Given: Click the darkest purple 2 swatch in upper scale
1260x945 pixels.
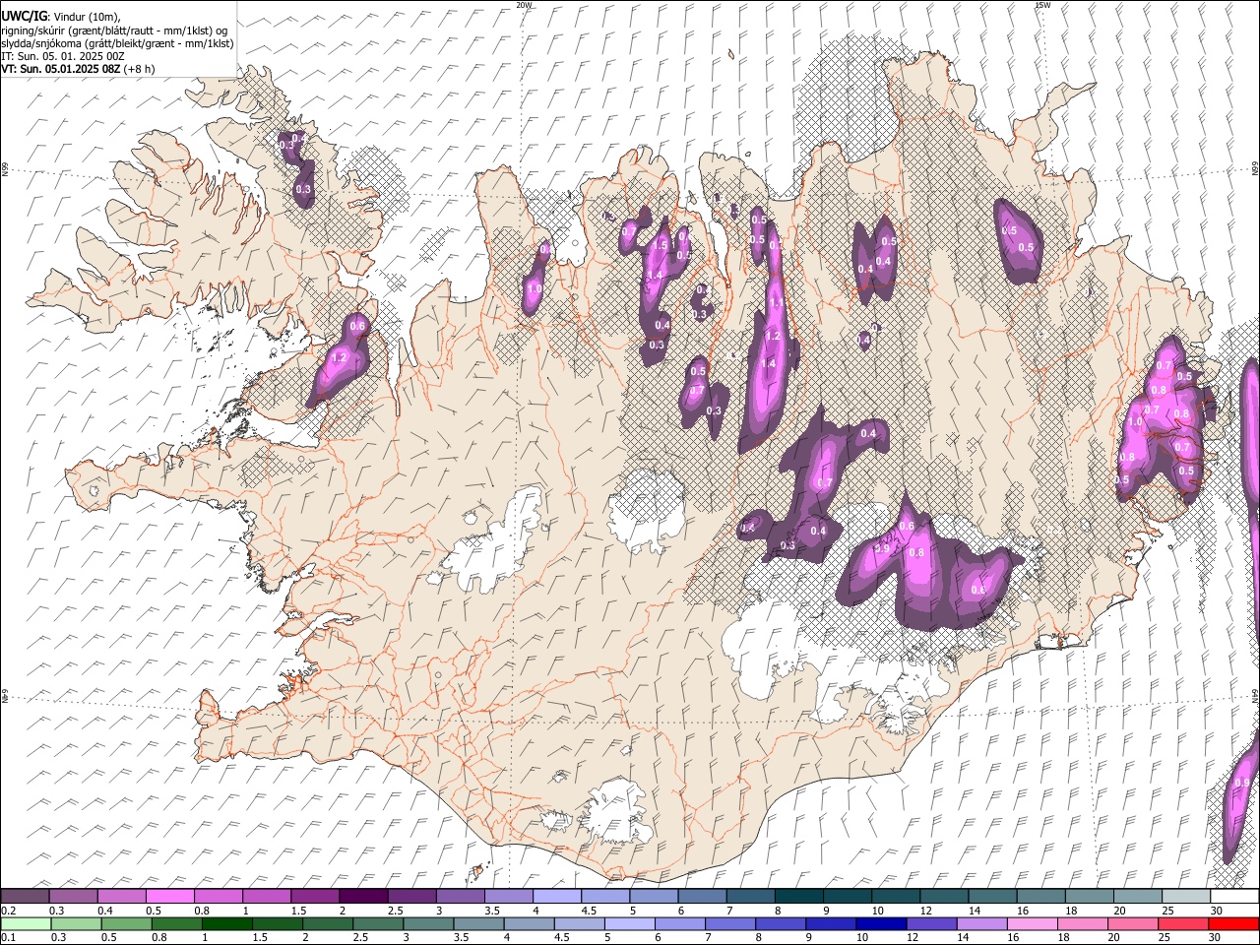Looking at the screenshot, I should pyautogui.click(x=362, y=896).
